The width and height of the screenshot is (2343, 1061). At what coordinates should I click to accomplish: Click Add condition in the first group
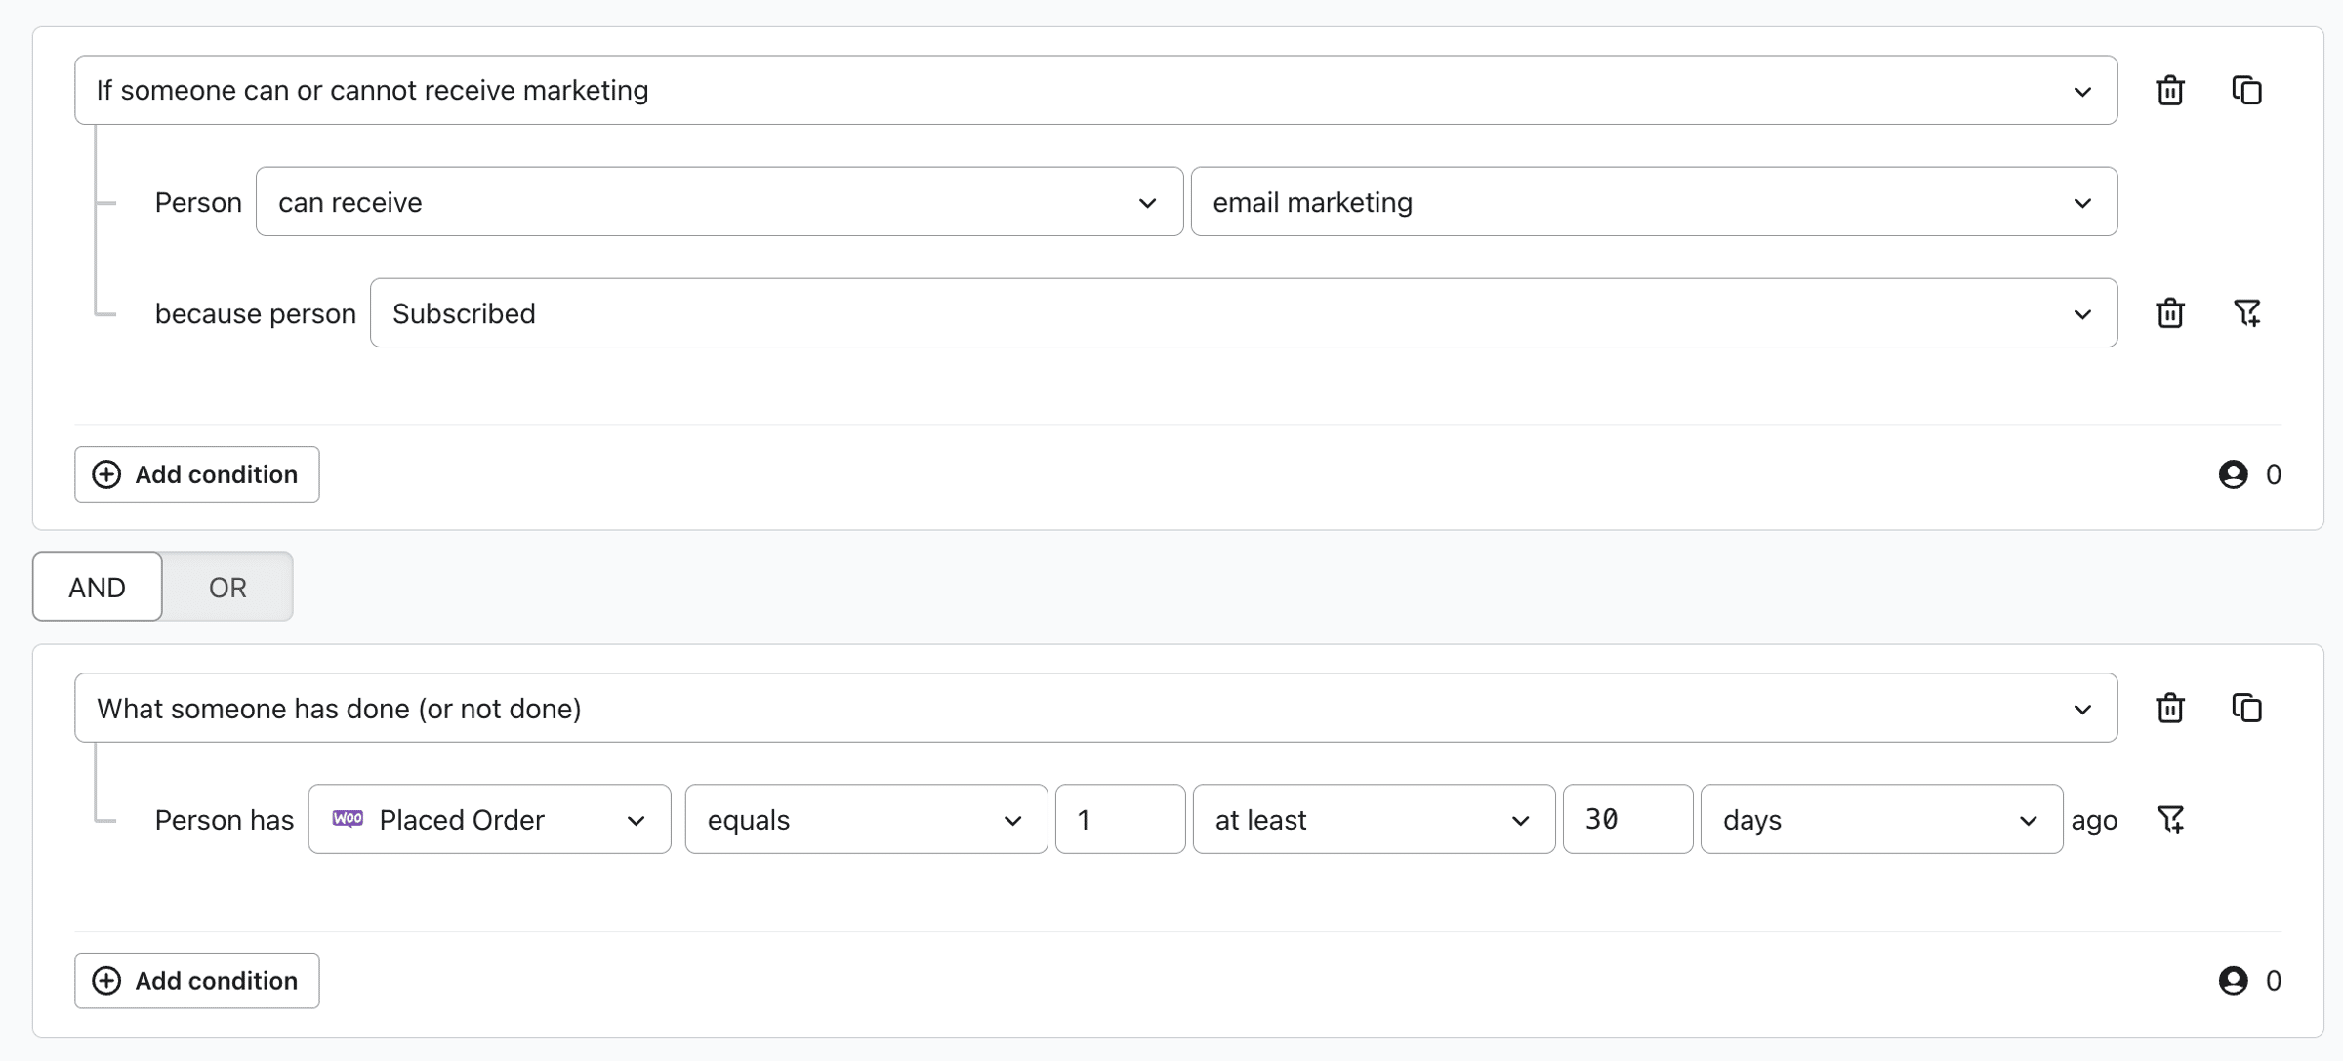tap(197, 474)
